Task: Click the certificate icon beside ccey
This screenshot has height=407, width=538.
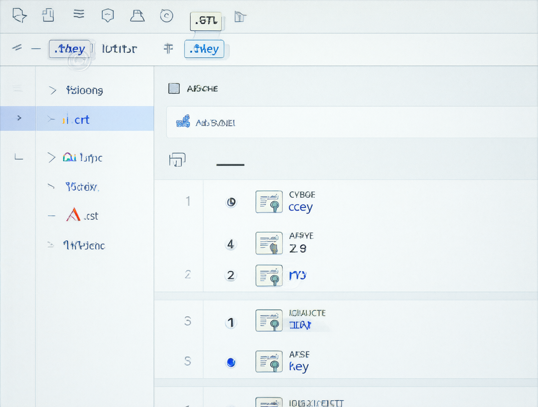Action: coord(269,202)
